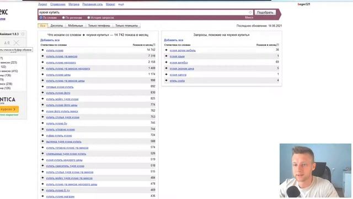353x199 pixels.
Task: Click the yellow 'курсах' banner button
Action: point(9,109)
